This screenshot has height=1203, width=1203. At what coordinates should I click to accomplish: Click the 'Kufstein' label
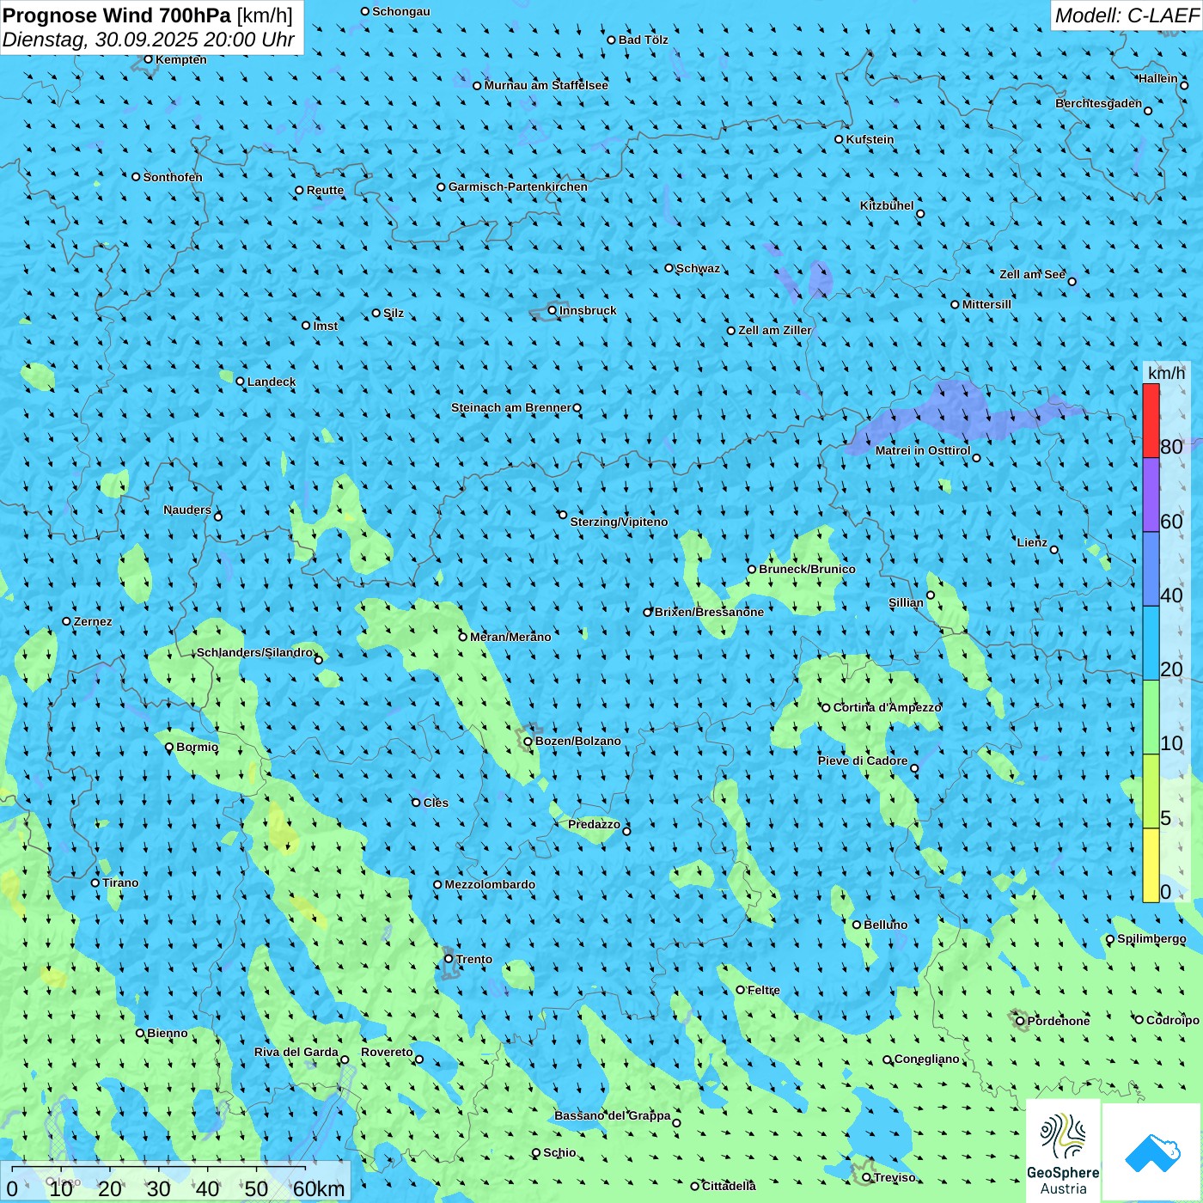point(870,139)
